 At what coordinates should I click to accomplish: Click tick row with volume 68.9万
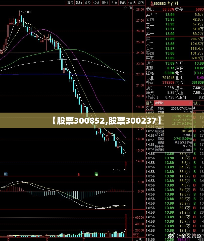[175, 181]
